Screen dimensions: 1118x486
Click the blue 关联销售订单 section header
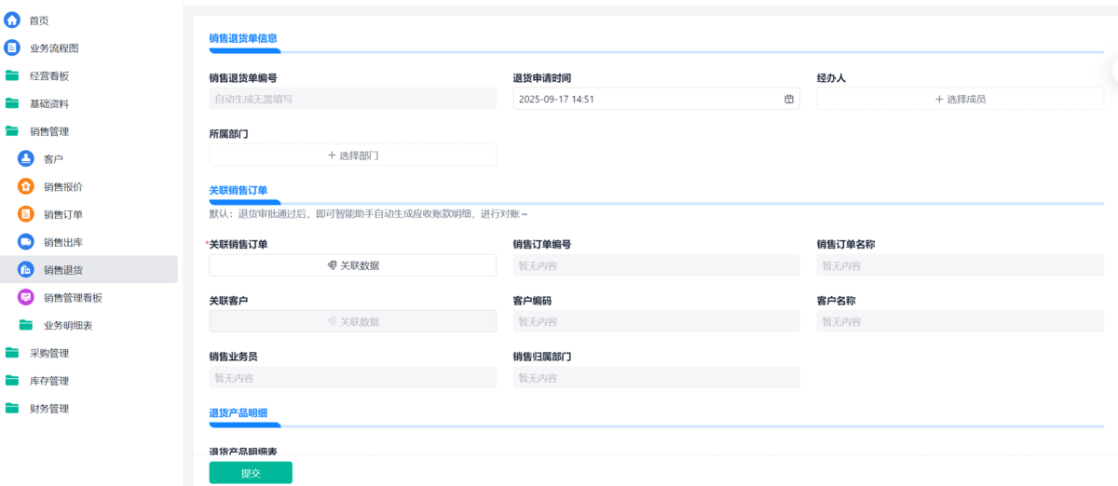[x=239, y=190]
